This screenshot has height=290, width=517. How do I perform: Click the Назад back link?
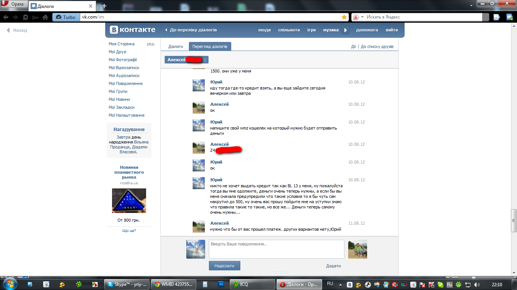pos(17,30)
